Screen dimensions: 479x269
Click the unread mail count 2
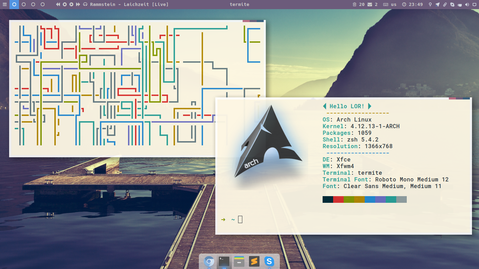(x=376, y=5)
